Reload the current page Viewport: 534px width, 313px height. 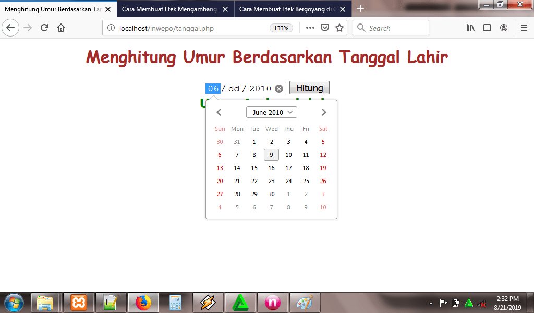click(x=44, y=28)
